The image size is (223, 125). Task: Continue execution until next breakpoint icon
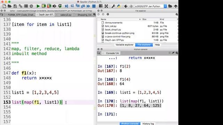point(88,6)
